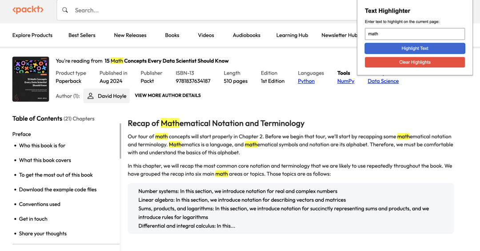Follow the Data Science link
480x251 pixels.
point(383,81)
